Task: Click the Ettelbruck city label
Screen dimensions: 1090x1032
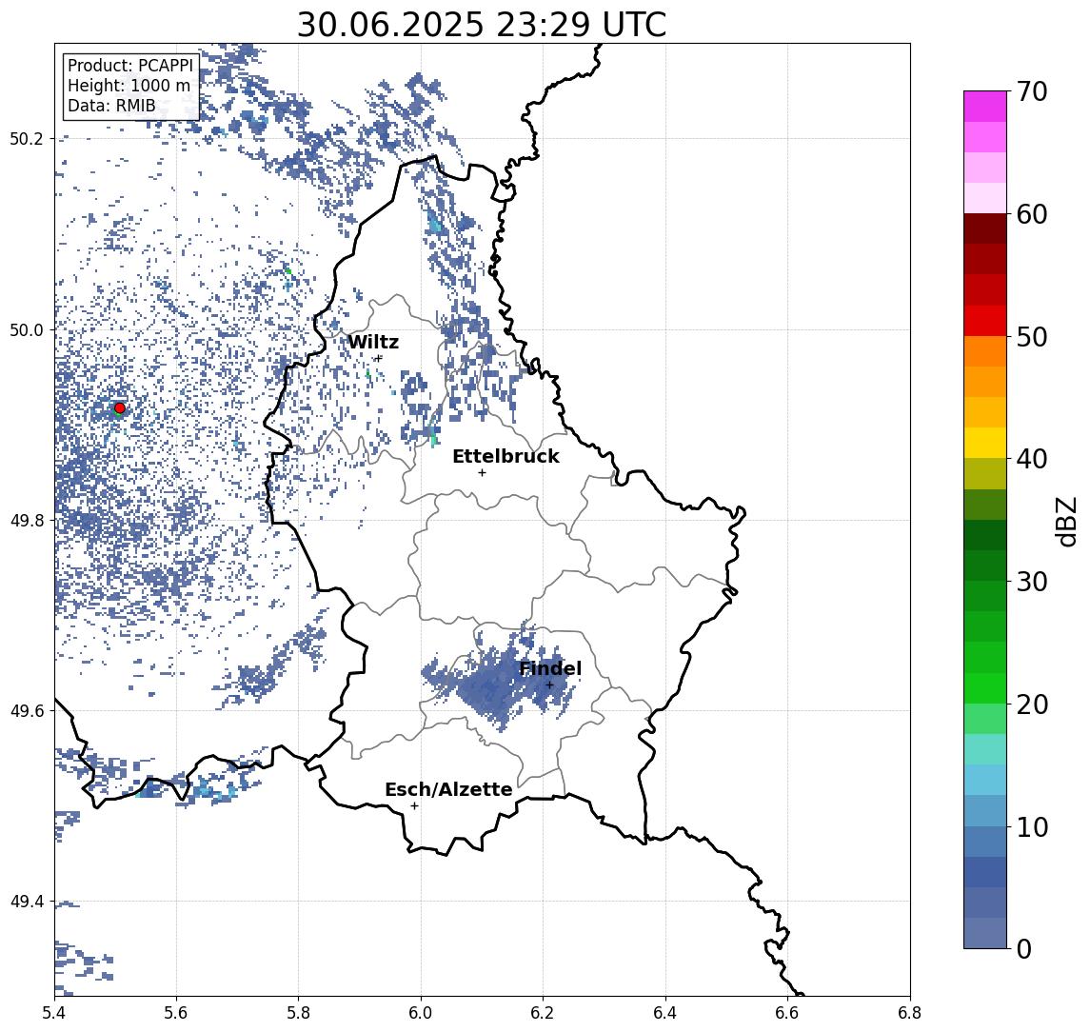Action: coord(505,456)
